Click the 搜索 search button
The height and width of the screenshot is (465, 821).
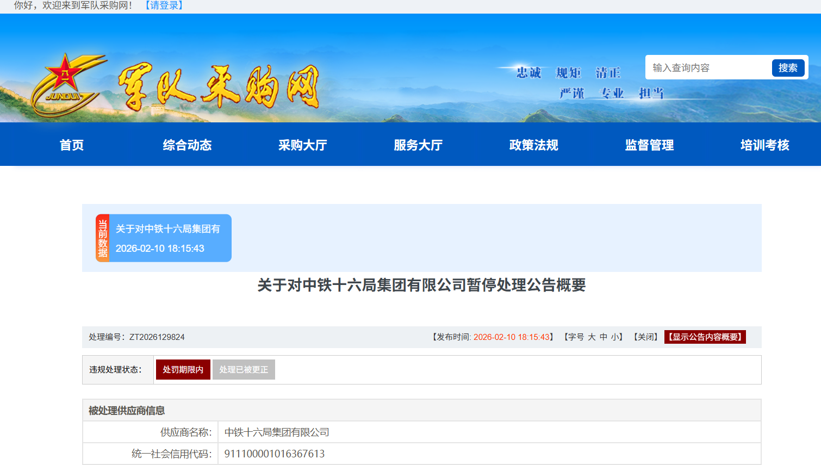pos(788,68)
